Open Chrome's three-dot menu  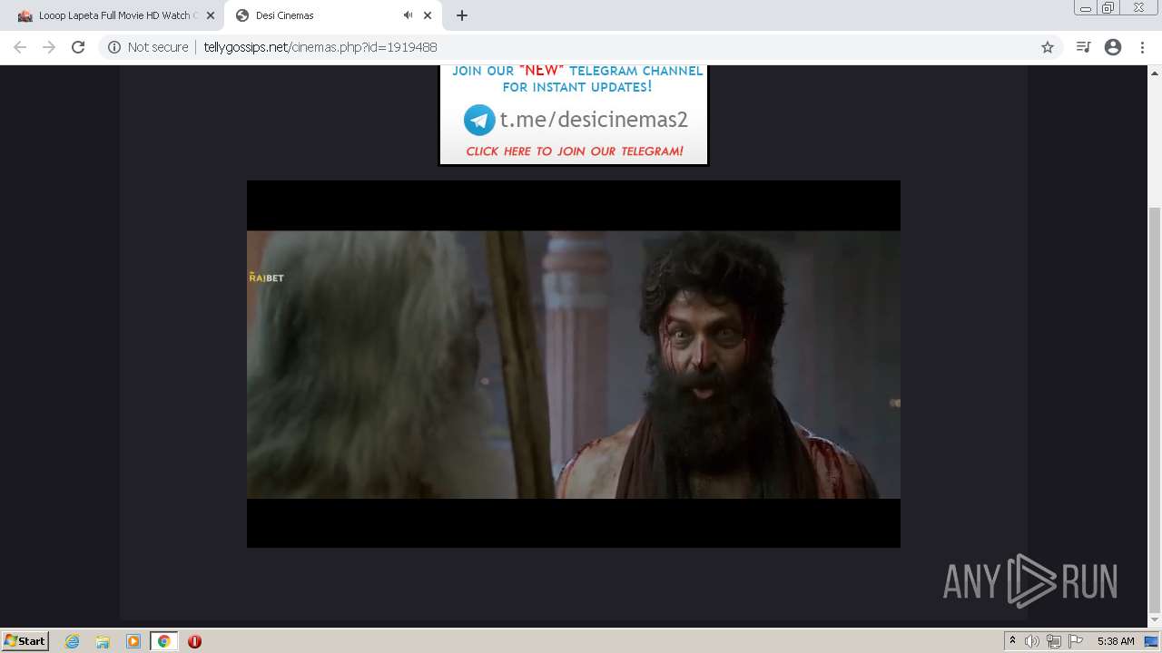click(1142, 47)
